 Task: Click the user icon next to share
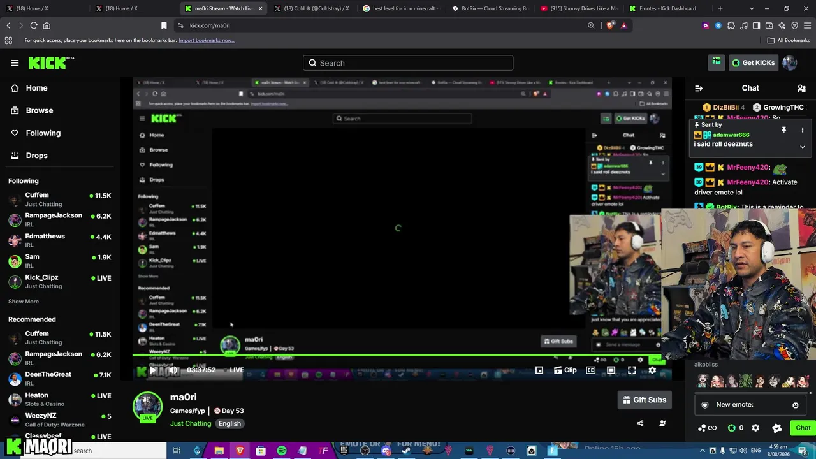(662, 423)
